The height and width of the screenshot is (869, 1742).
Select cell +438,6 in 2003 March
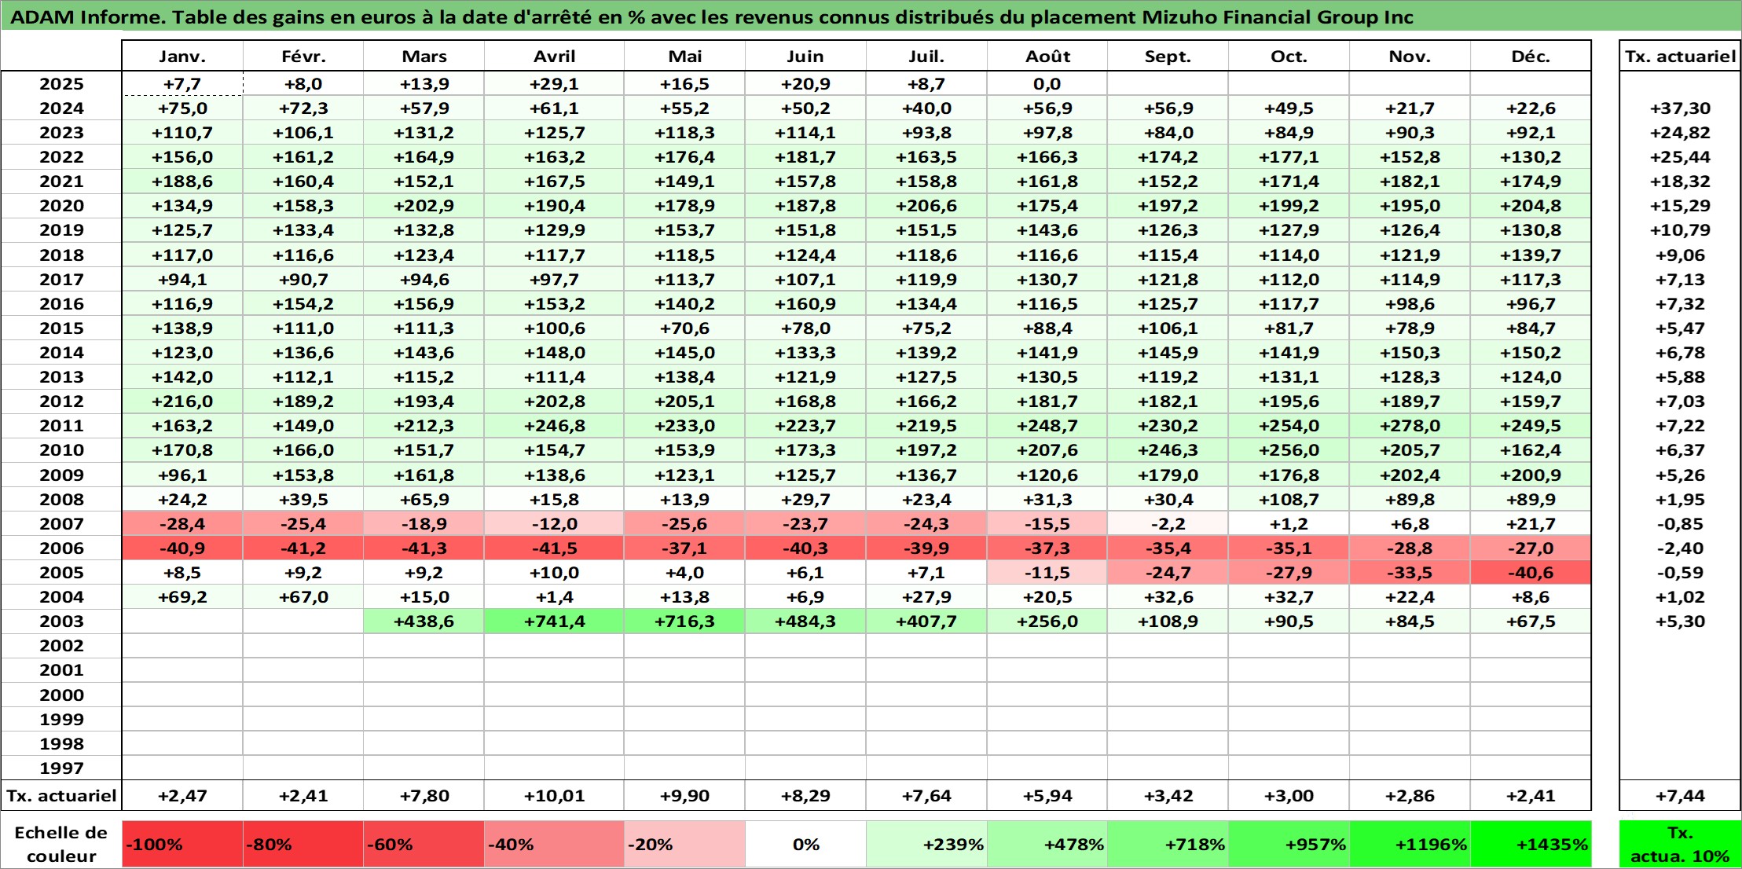[424, 621]
